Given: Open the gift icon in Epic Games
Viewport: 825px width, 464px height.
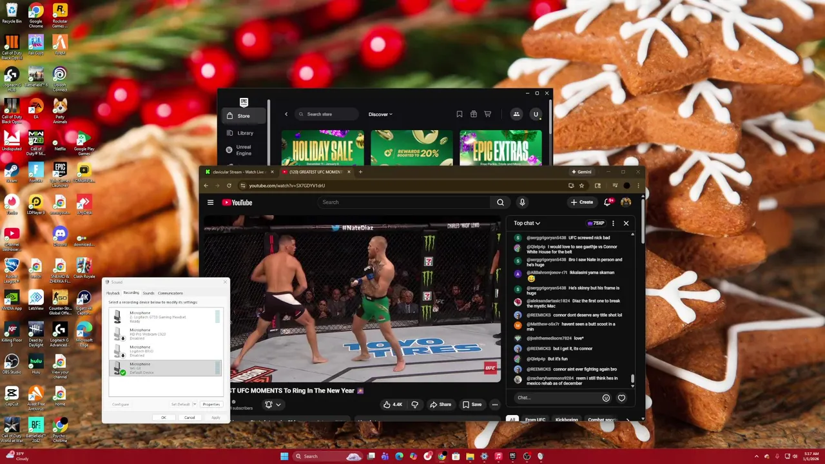Looking at the screenshot, I should [x=474, y=114].
